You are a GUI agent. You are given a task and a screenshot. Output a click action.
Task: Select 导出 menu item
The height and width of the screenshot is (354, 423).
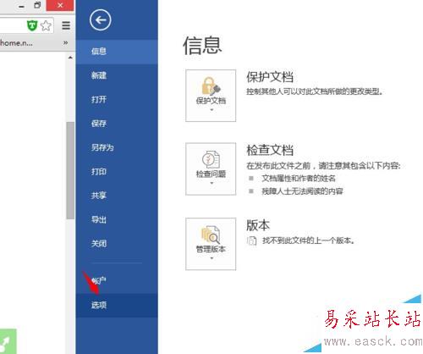[117, 219]
